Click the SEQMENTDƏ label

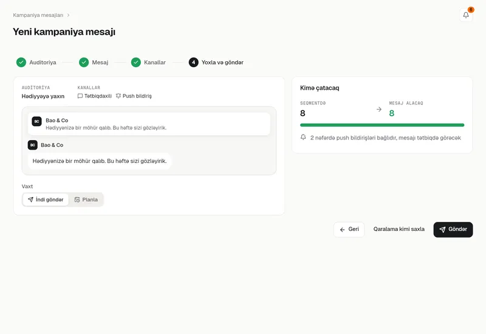[313, 103]
